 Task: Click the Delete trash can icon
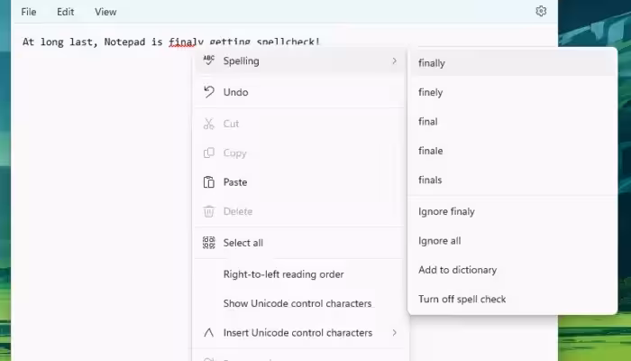pos(208,211)
